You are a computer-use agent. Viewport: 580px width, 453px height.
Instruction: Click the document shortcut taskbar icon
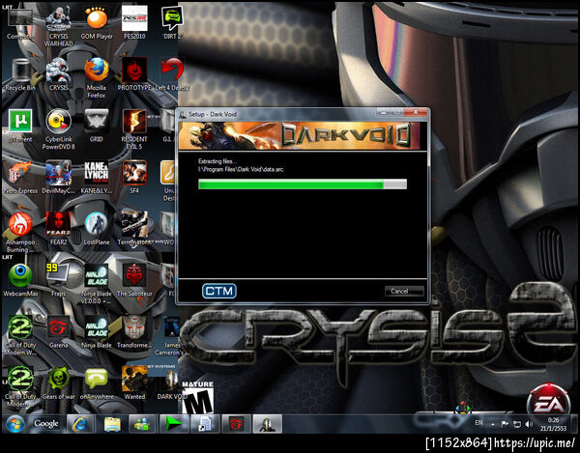(205, 424)
